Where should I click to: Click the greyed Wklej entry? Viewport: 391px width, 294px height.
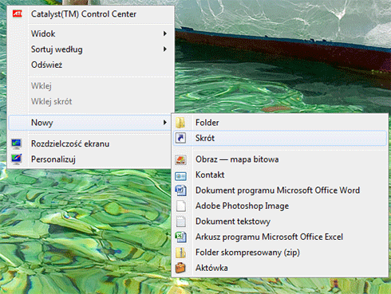[x=91, y=86]
